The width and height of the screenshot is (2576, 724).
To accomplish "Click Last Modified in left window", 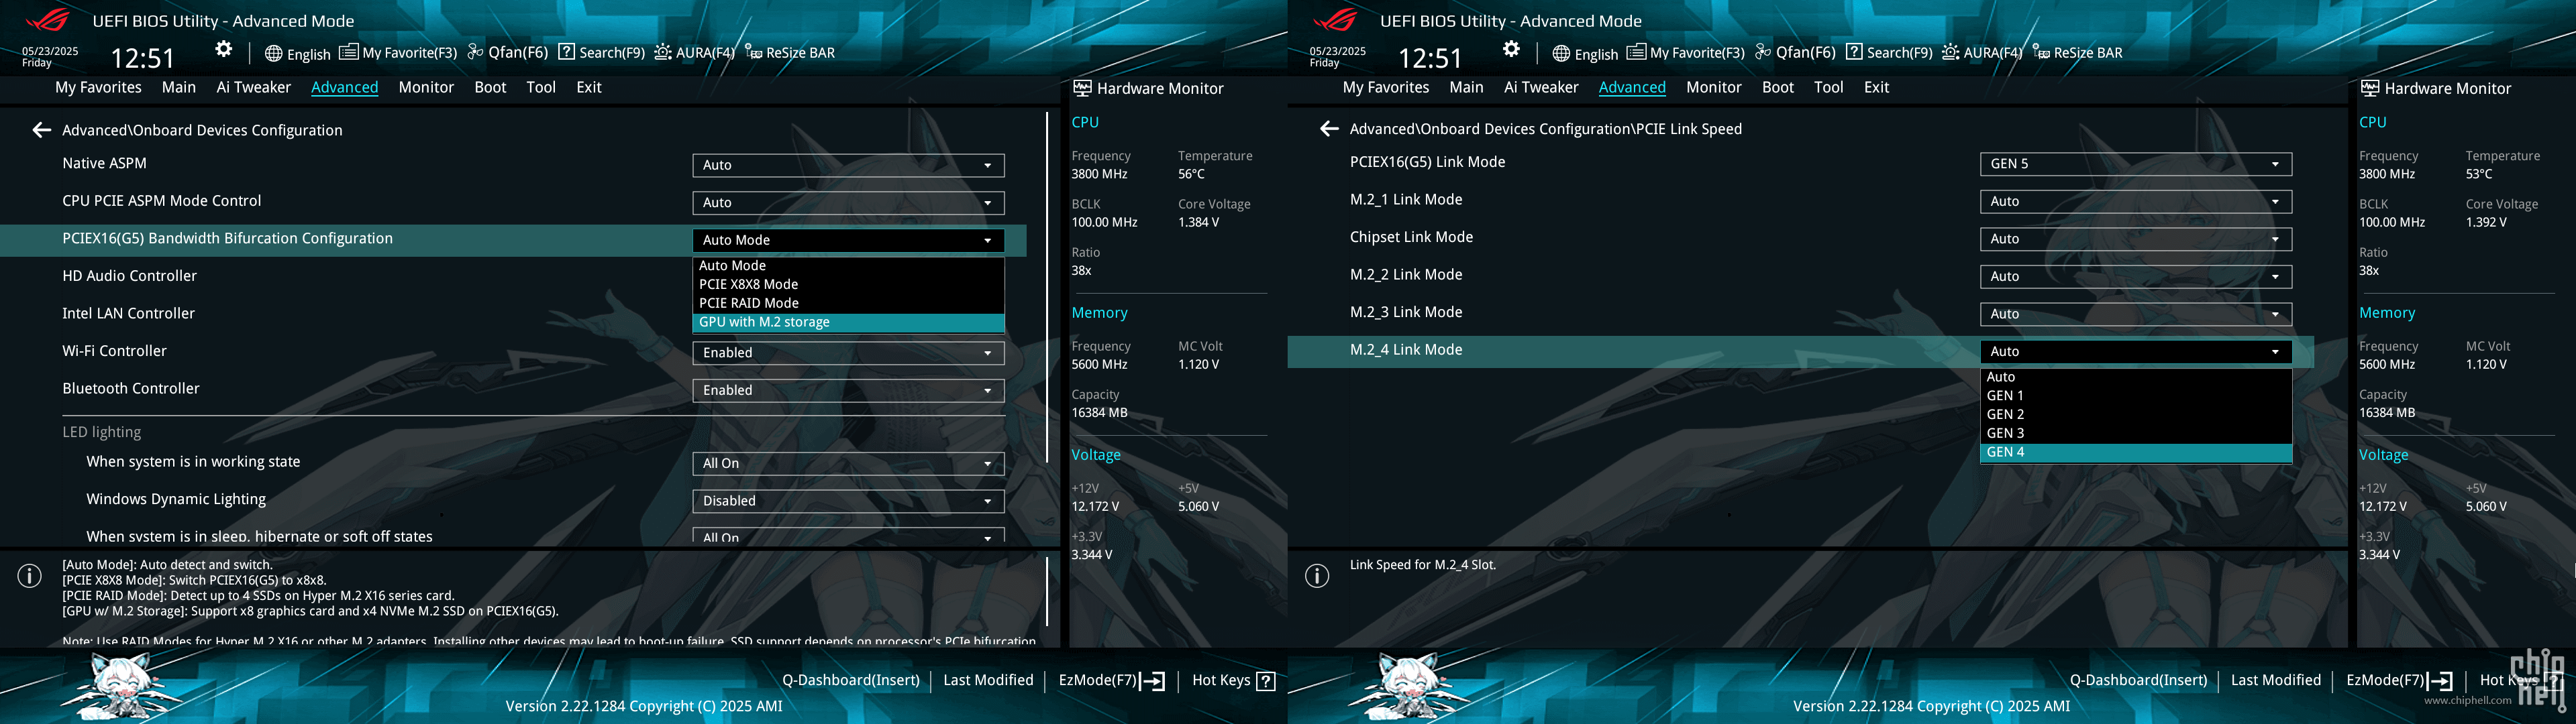I will pyautogui.click(x=988, y=680).
